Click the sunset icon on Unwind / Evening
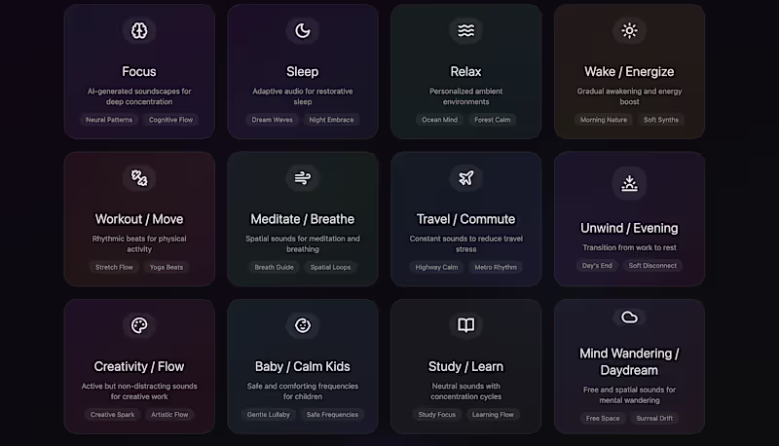Viewport: 779px width, 446px height. point(630,182)
